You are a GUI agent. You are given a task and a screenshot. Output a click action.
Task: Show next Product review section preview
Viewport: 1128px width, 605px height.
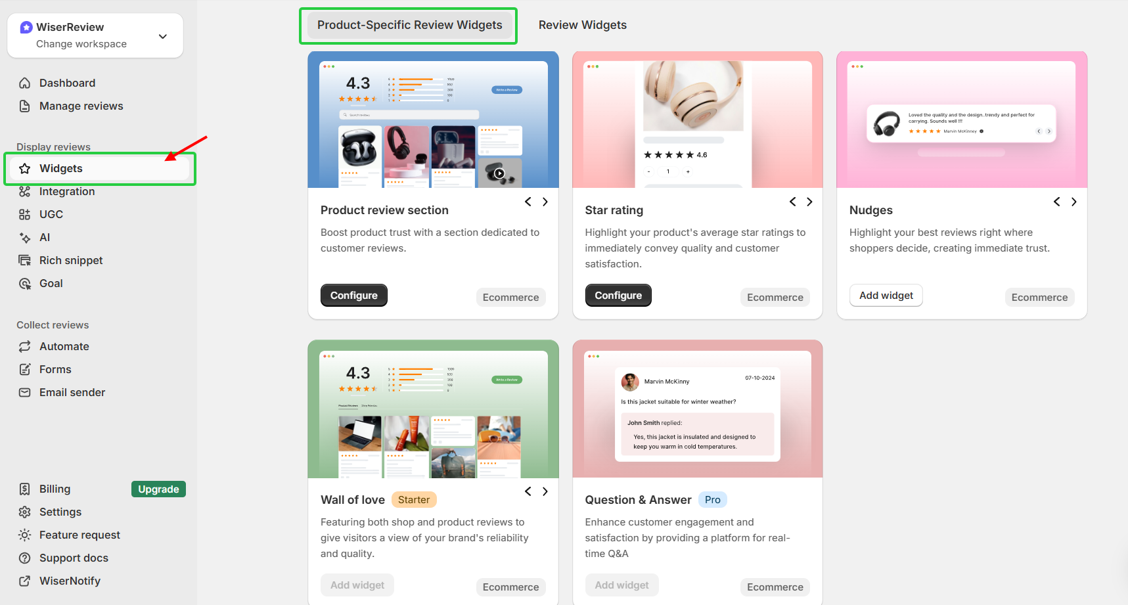(545, 202)
